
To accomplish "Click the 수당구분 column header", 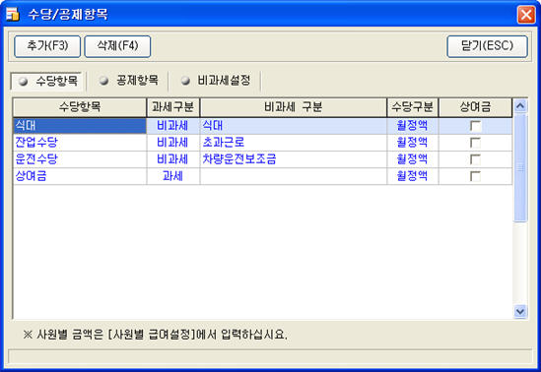I will [x=413, y=107].
